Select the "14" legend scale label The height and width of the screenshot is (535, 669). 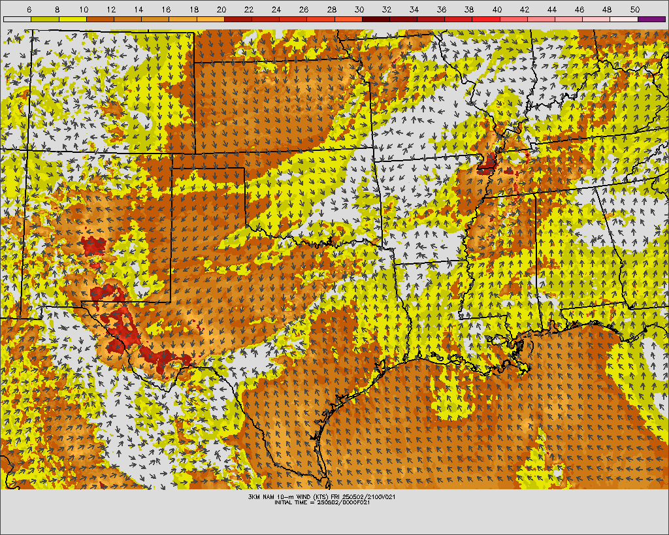tap(139, 9)
